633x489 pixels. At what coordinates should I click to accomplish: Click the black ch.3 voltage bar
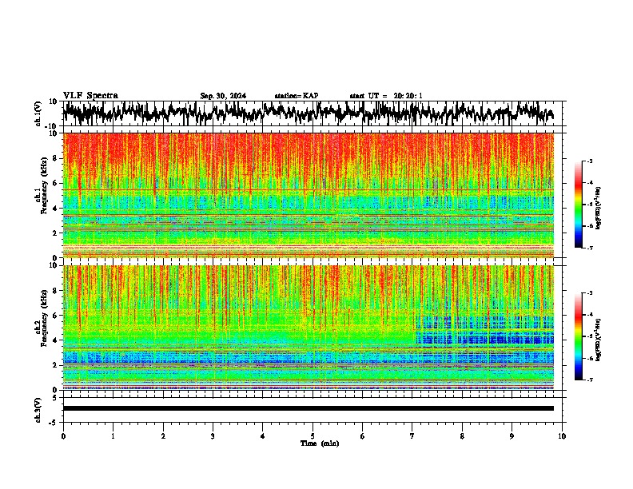[x=309, y=408]
